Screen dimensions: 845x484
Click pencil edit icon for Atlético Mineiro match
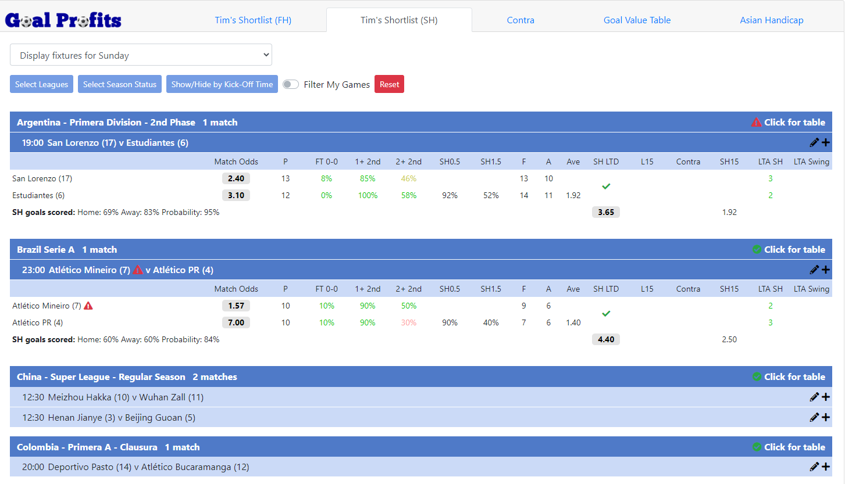(814, 270)
